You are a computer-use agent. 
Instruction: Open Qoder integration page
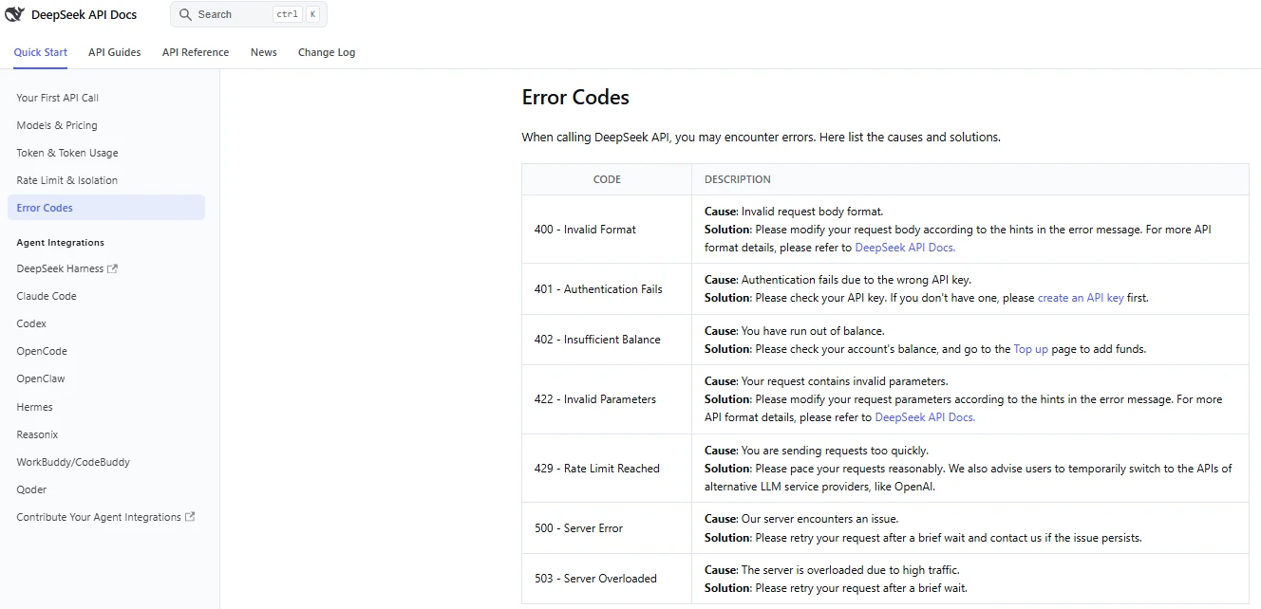click(x=106, y=489)
